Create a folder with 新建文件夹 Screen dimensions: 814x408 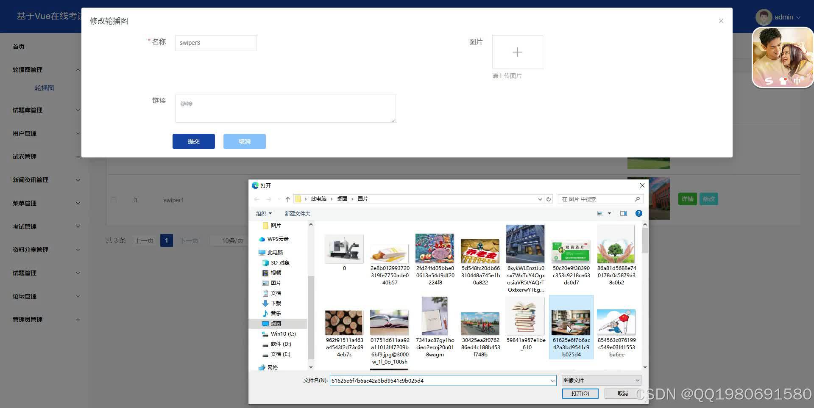297,213
